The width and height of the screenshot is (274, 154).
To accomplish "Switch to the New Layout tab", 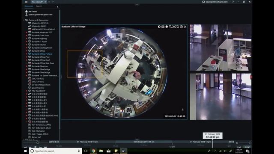I will 37,2.
